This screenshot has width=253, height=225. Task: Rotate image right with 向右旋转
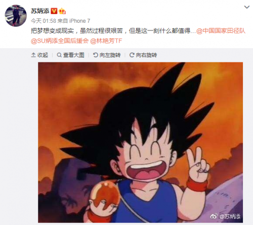(143, 55)
